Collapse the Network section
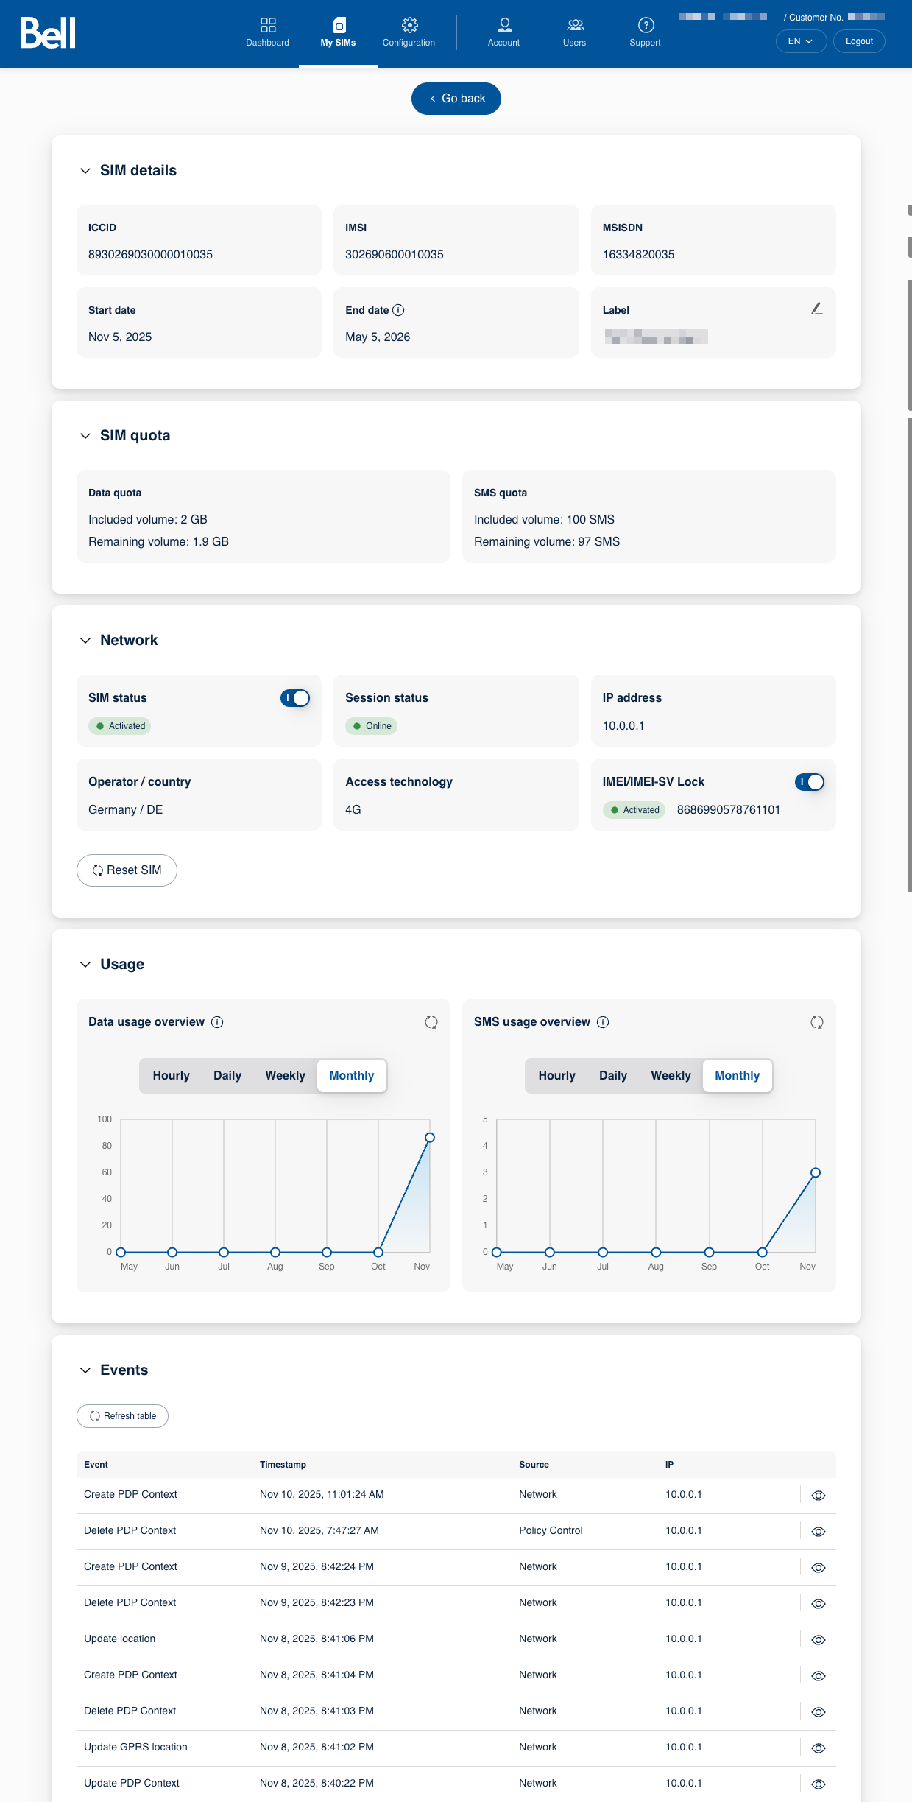 (85, 641)
